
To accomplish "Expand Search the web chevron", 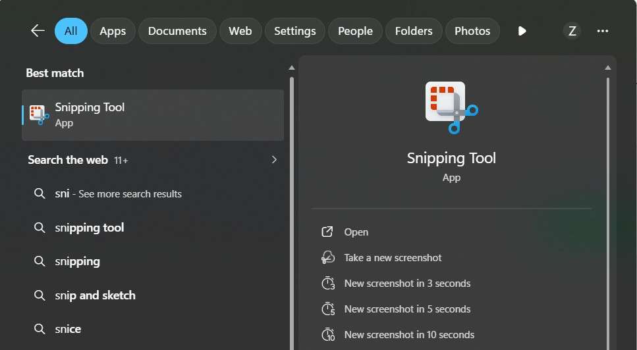I will [274, 160].
